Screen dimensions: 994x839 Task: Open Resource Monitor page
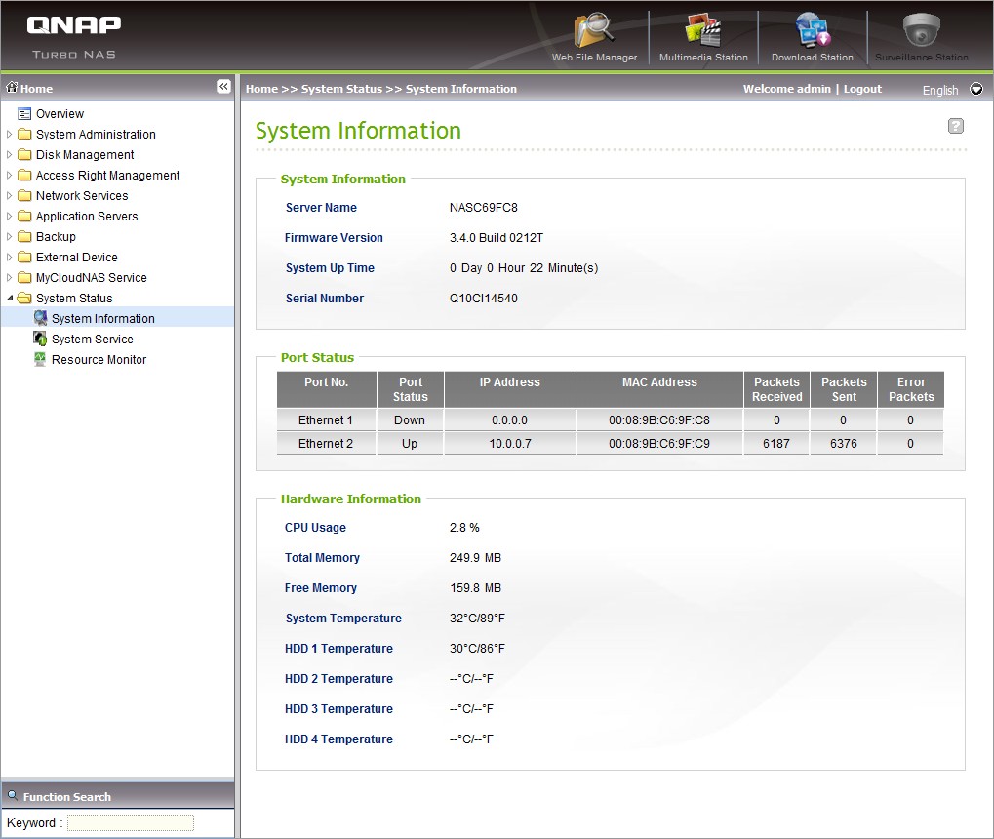point(99,360)
